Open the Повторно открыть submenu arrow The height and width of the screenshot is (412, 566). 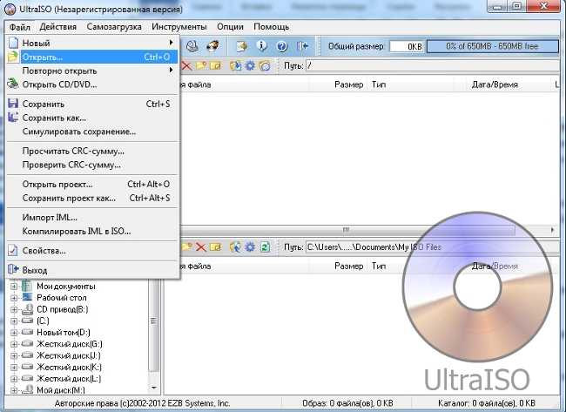[171, 70]
